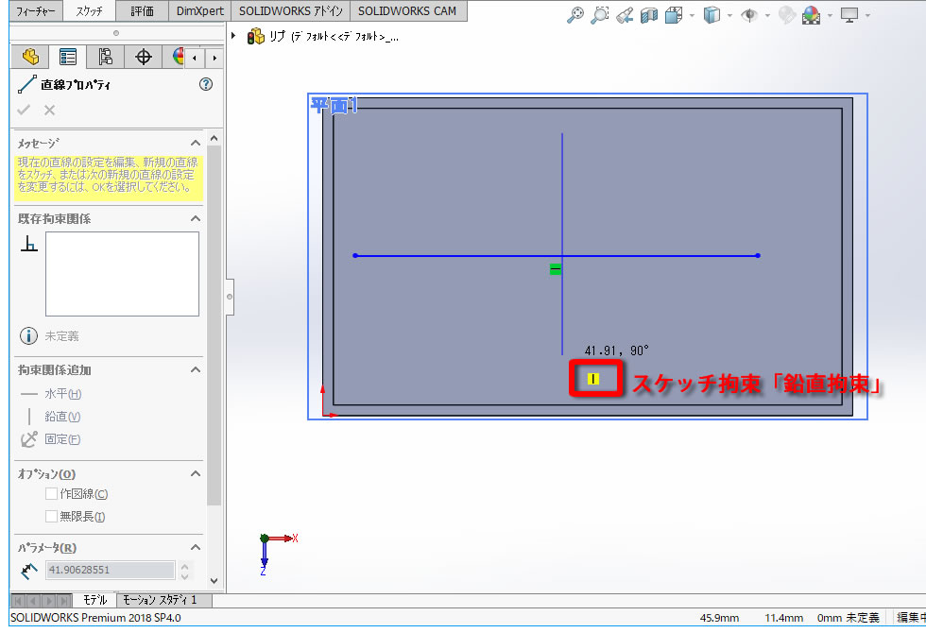Click the Edit Appearance icon

point(786,15)
